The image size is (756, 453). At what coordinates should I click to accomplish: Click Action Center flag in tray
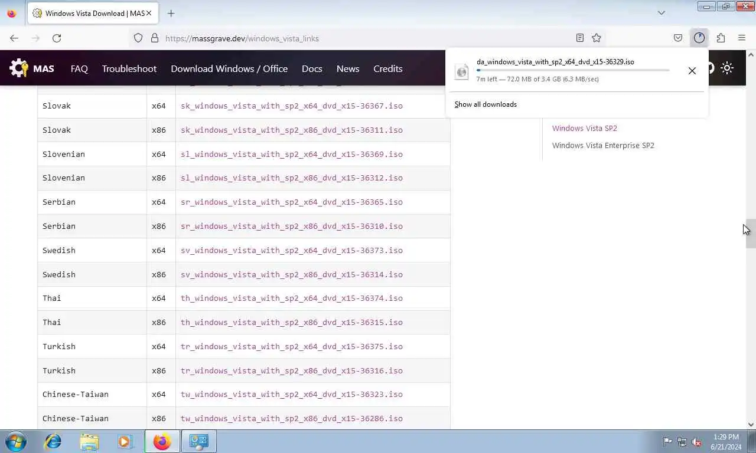coord(667,441)
